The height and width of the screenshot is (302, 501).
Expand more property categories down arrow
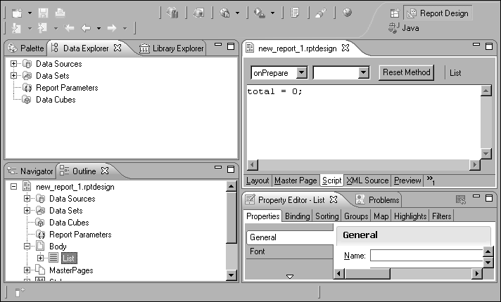(x=290, y=277)
